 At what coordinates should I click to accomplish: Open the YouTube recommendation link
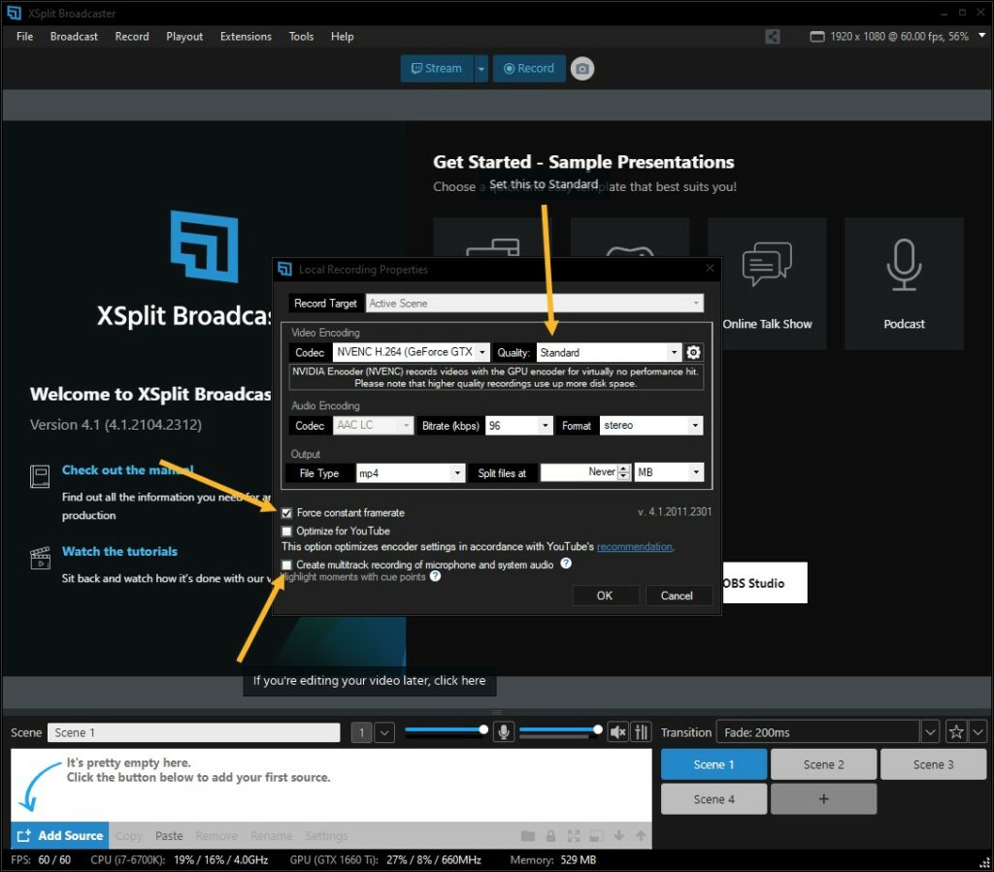(x=635, y=546)
